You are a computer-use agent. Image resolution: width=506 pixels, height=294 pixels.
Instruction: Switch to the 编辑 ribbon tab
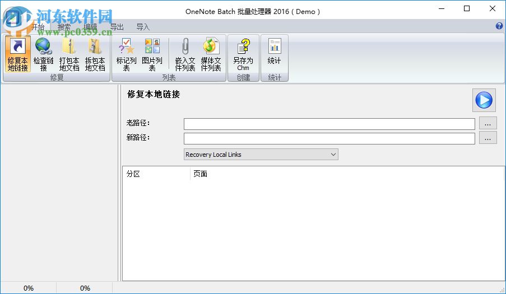tap(90, 27)
